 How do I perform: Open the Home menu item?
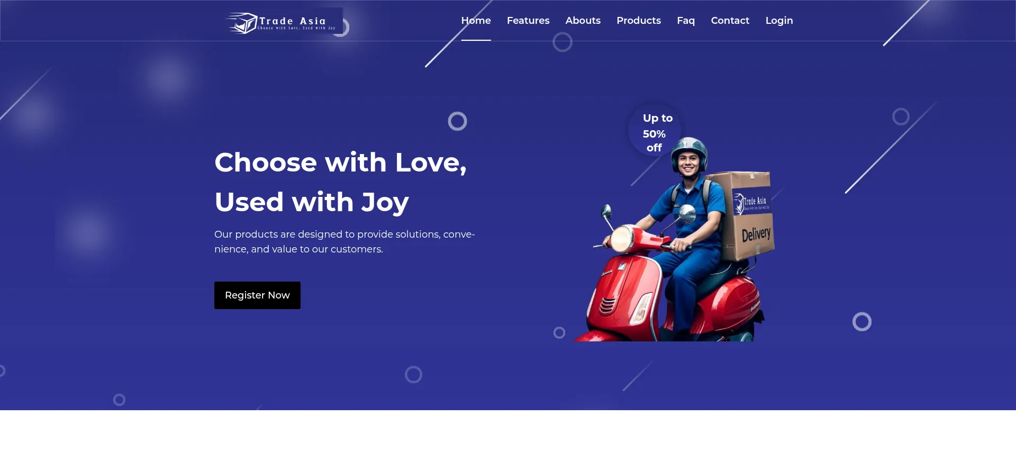click(x=476, y=21)
